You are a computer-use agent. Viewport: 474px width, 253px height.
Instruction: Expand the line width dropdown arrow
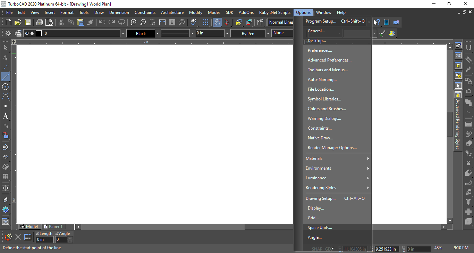coord(227,33)
